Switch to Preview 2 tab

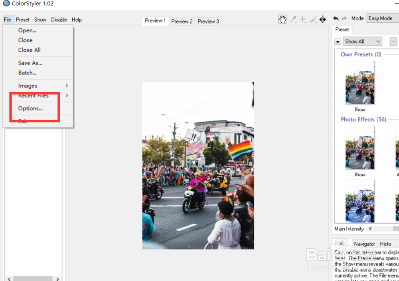[182, 21]
